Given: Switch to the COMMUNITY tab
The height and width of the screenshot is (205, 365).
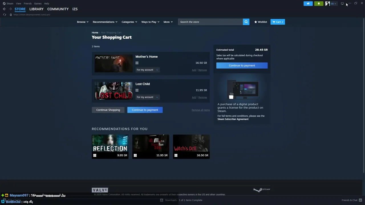Looking at the screenshot, I should 58,9.
